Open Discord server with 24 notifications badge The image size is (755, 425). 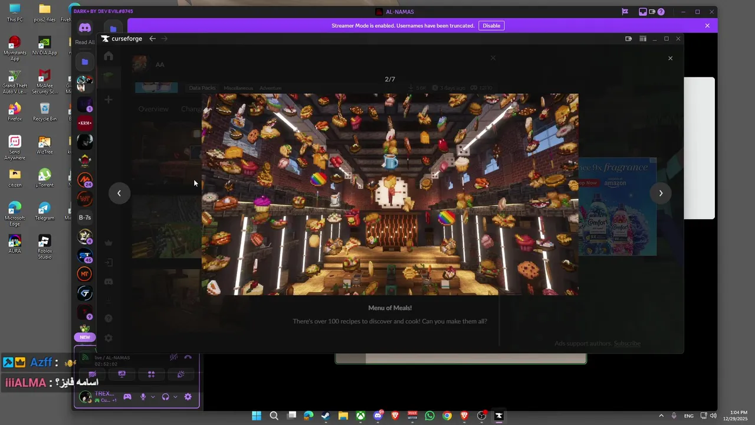tap(85, 179)
